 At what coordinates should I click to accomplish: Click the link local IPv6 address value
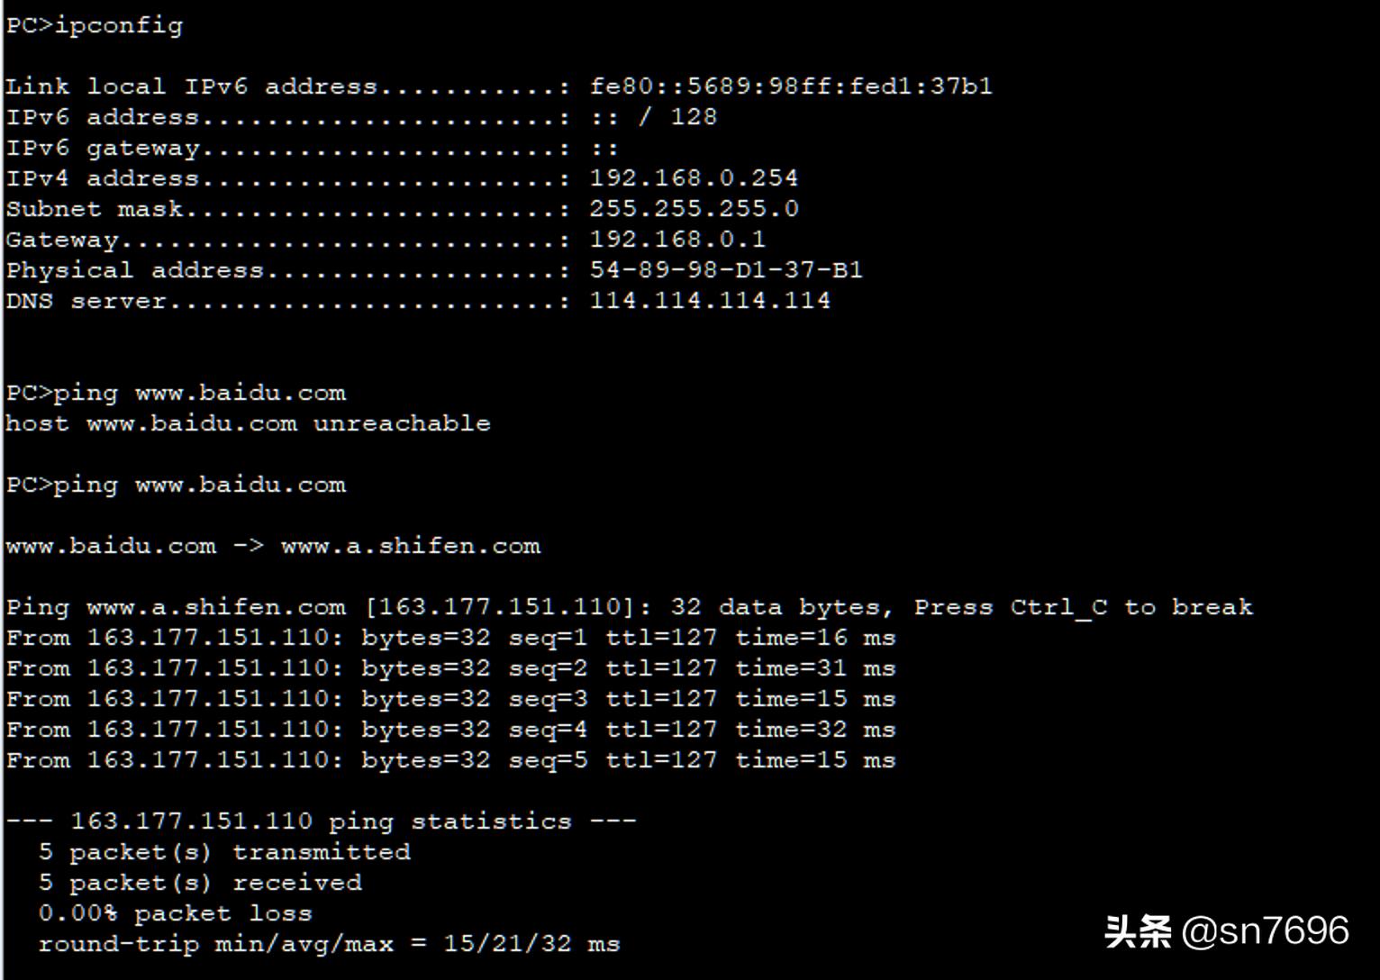tap(790, 86)
